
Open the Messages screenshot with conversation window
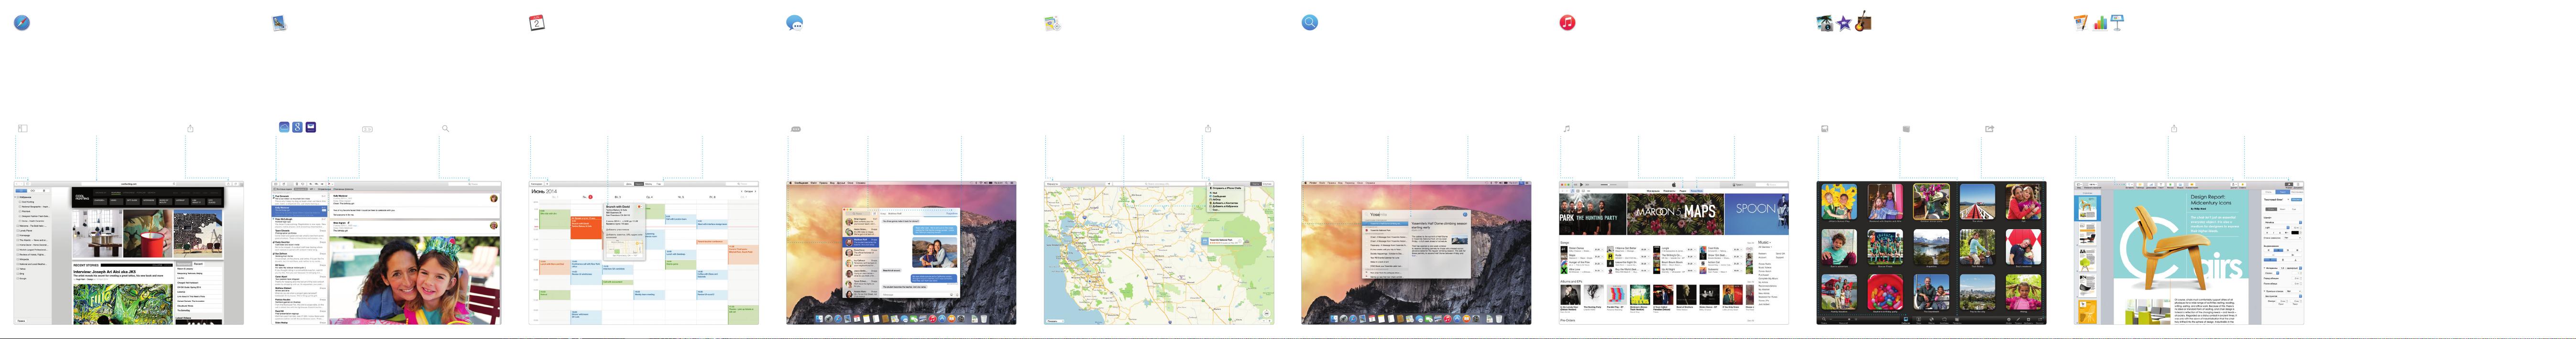(x=901, y=252)
